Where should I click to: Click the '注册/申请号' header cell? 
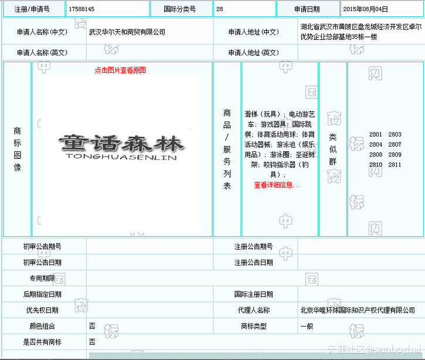(34, 9)
